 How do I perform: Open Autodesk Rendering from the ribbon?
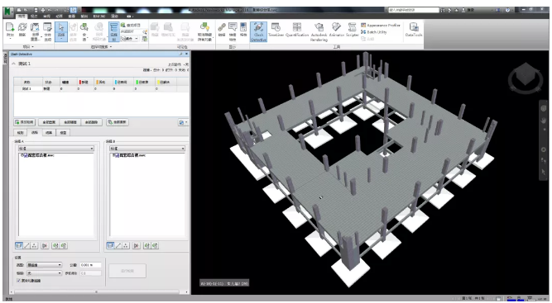point(319,32)
